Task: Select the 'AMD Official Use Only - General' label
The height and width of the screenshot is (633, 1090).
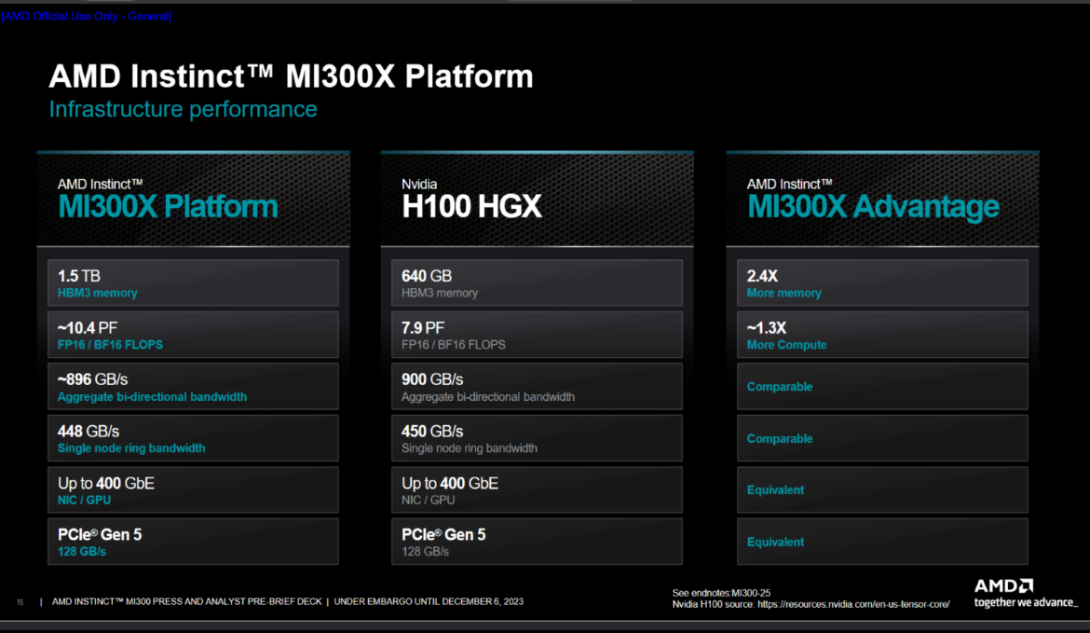Action: point(87,16)
